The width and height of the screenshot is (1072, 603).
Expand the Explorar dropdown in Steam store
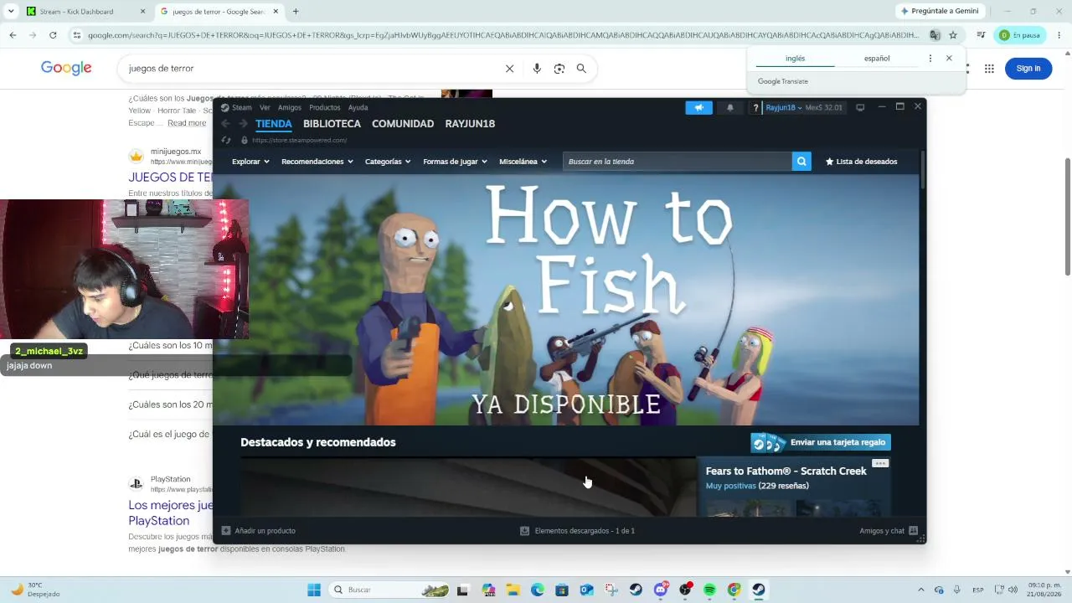[x=250, y=162]
